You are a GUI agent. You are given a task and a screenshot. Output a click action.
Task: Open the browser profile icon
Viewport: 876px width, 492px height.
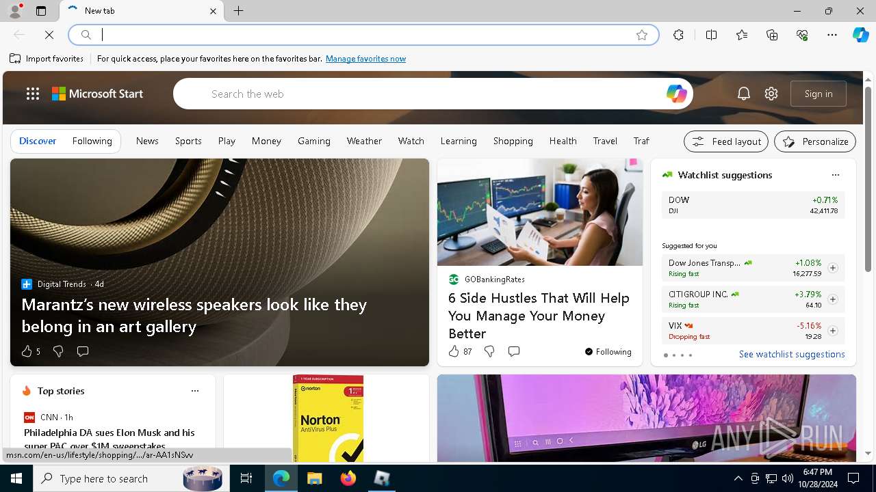[x=15, y=11]
